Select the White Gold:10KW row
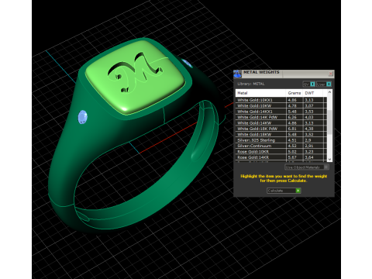Viewport: 372px width, 279px height. tap(281, 105)
